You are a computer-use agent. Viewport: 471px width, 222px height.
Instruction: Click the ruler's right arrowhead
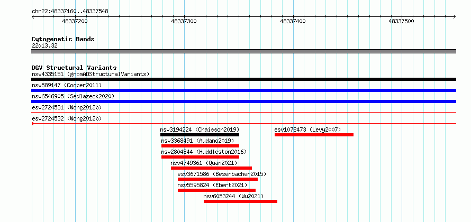click(455, 16)
